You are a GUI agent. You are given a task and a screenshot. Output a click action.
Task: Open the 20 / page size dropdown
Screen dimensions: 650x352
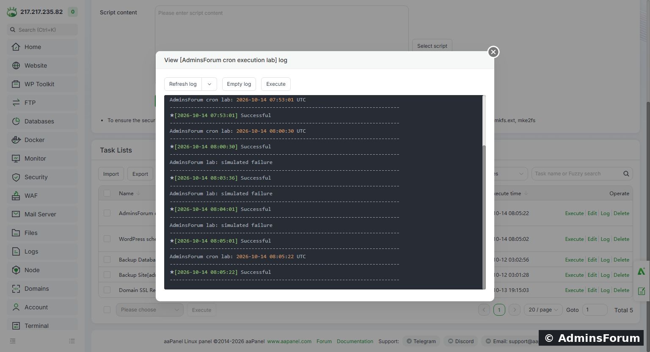pyautogui.click(x=543, y=310)
